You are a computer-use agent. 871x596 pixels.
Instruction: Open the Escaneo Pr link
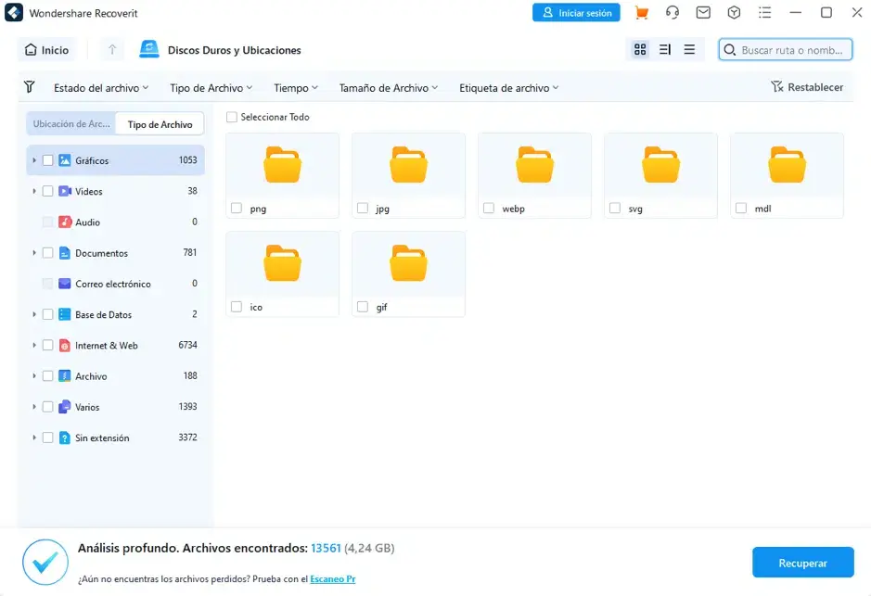[x=332, y=578]
